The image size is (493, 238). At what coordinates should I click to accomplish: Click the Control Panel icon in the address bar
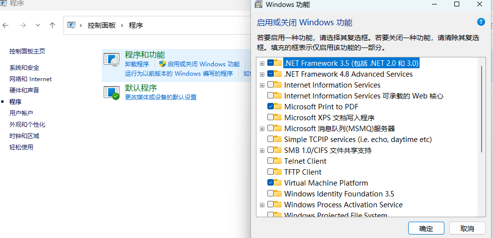coord(72,25)
